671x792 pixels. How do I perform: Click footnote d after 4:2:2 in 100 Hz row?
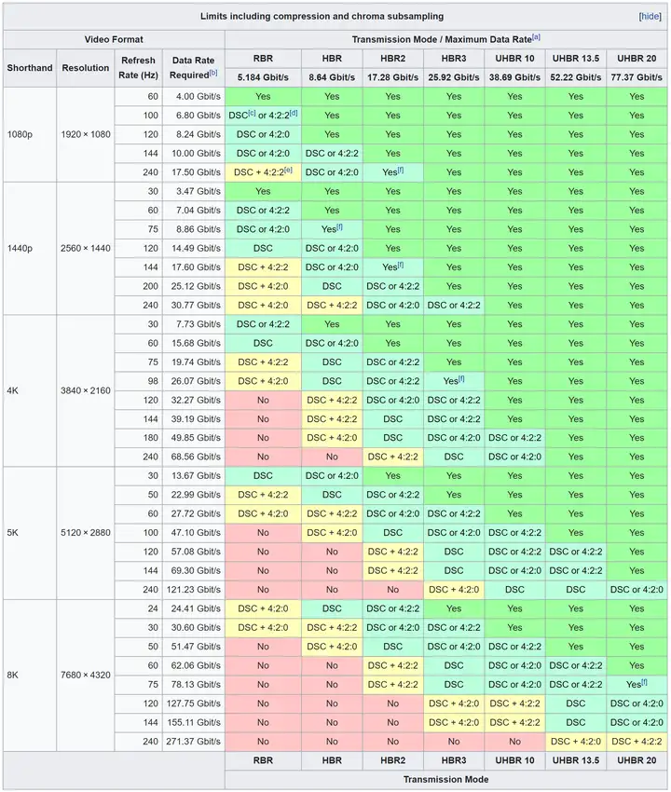point(294,114)
